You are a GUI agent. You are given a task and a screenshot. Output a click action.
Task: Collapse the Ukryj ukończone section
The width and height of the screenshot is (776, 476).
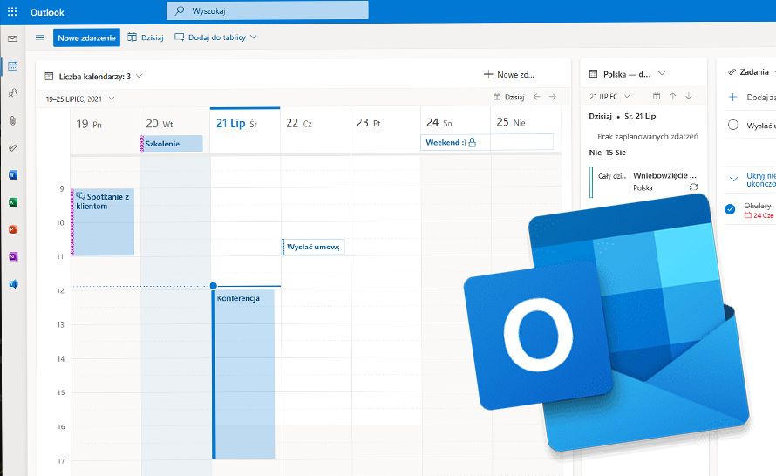(x=733, y=179)
